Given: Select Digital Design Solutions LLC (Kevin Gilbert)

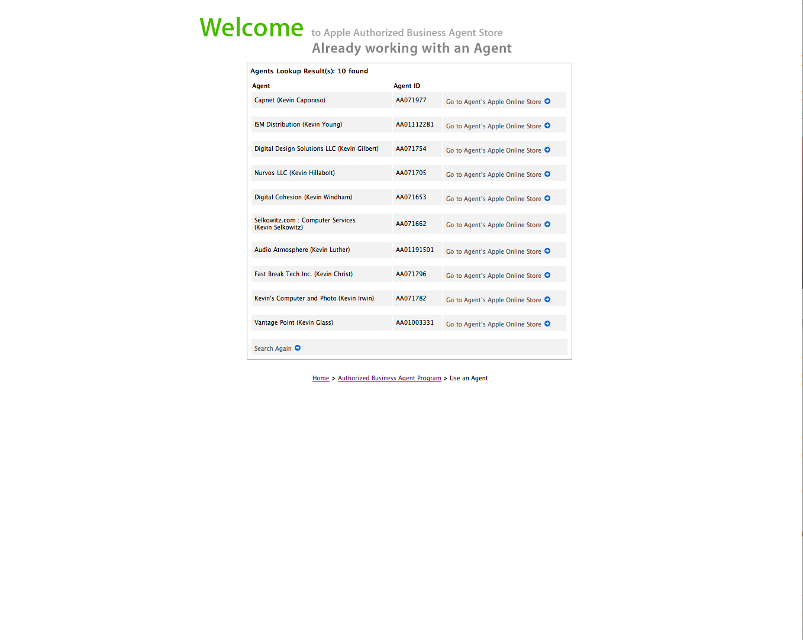Looking at the screenshot, I should click(x=317, y=148).
